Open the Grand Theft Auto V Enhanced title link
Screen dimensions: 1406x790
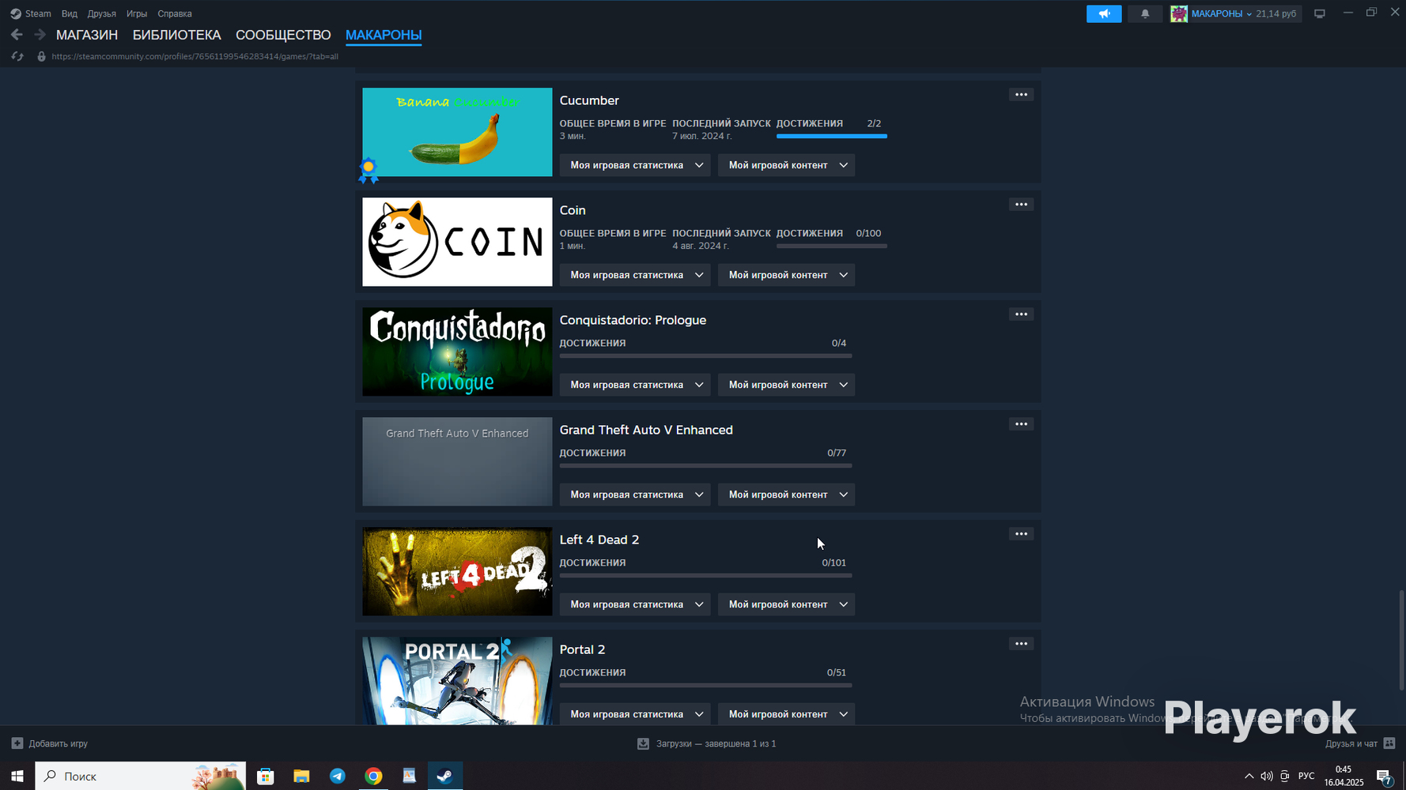(x=646, y=430)
